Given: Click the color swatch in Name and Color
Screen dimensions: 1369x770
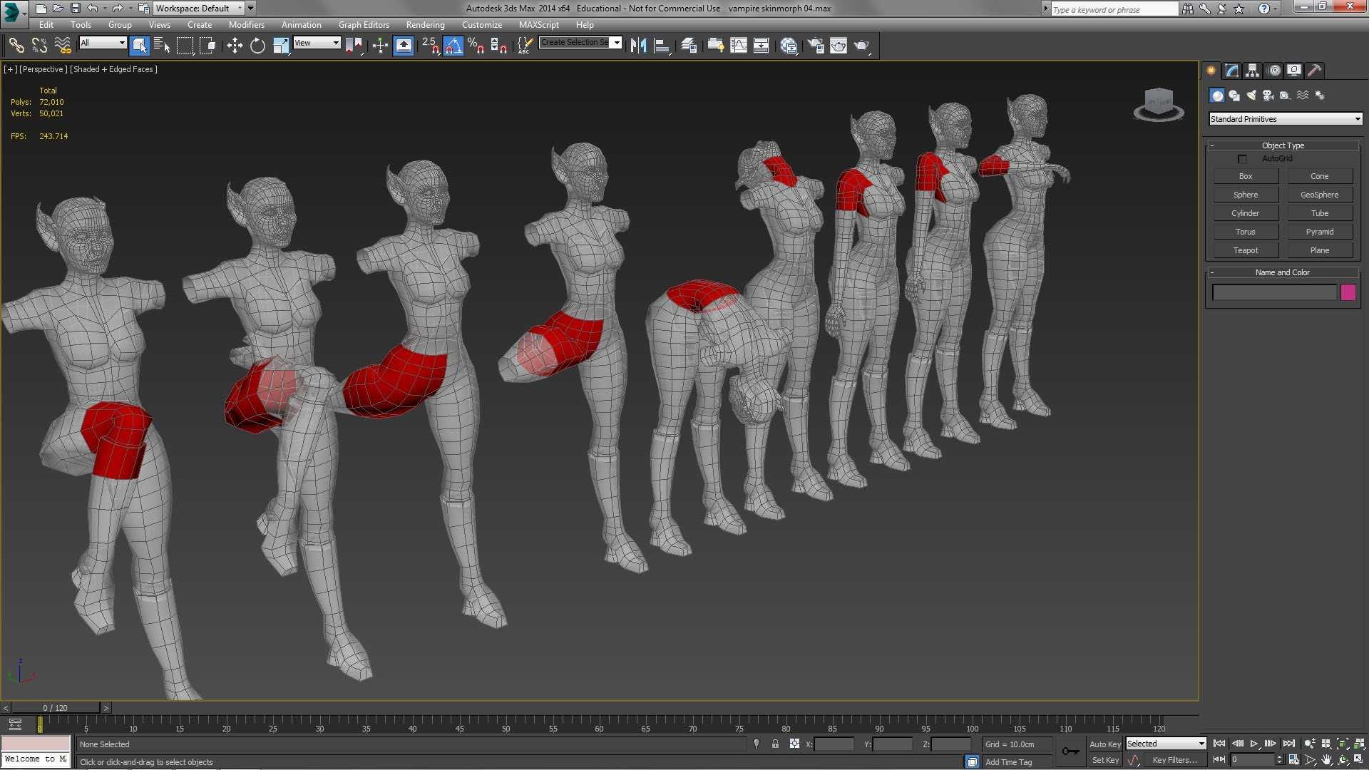Looking at the screenshot, I should (1350, 292).
